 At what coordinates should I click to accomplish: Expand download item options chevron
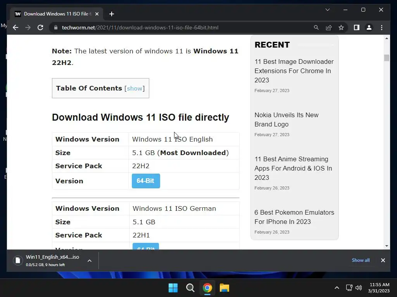[90, 261]
